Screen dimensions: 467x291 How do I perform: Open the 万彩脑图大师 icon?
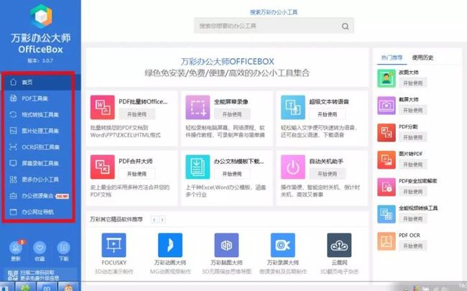pos(226,245)
